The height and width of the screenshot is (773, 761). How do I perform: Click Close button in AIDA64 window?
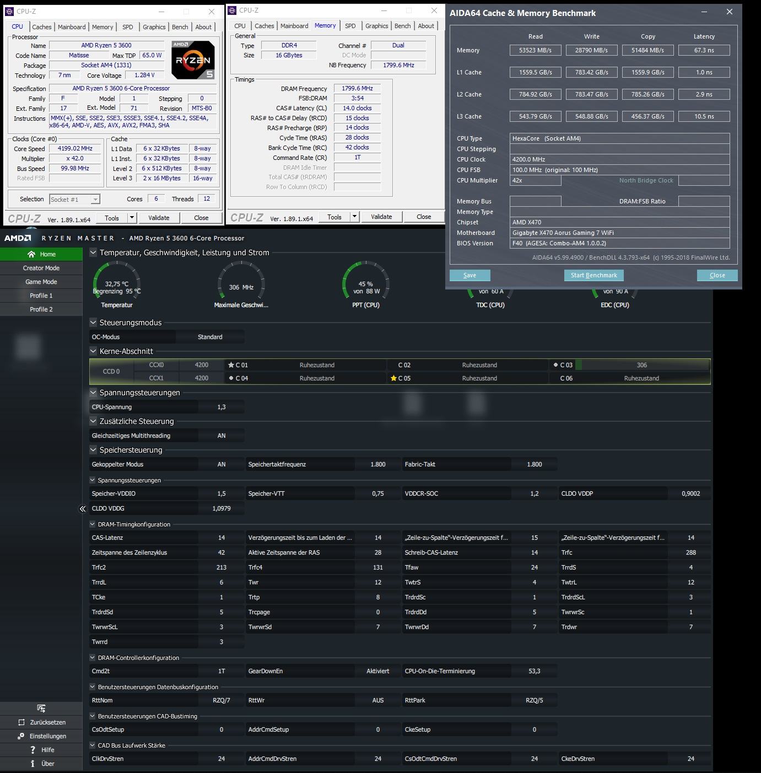point(717,275)
